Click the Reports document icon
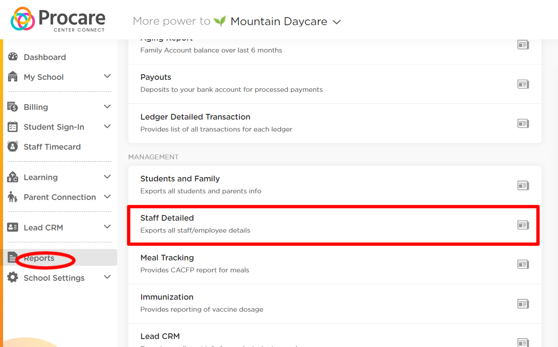Screen dimensions: 558x347 [13, 257]
